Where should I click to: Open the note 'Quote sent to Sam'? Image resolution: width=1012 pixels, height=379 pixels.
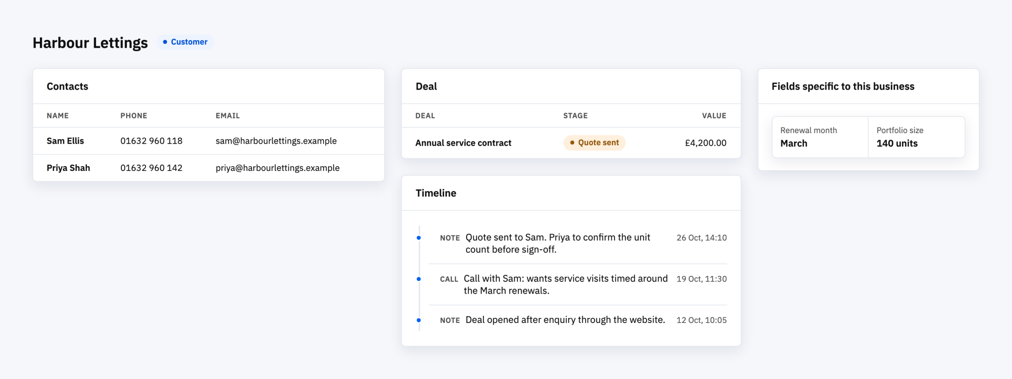pyautogui.click(x=558, y=243)
